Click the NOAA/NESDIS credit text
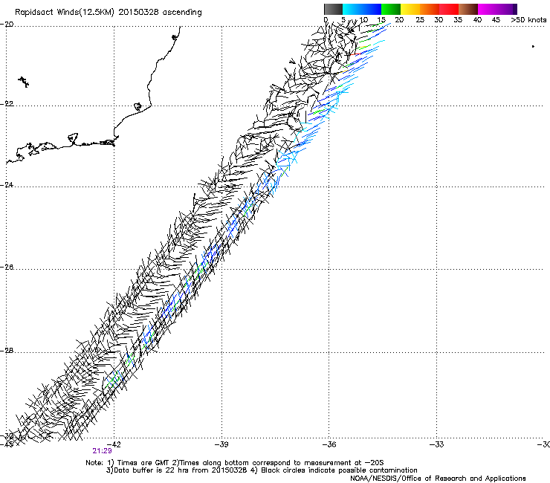 [438, 479]
